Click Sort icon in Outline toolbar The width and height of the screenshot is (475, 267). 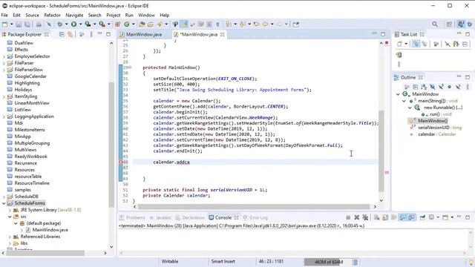(x=424, y=87)
